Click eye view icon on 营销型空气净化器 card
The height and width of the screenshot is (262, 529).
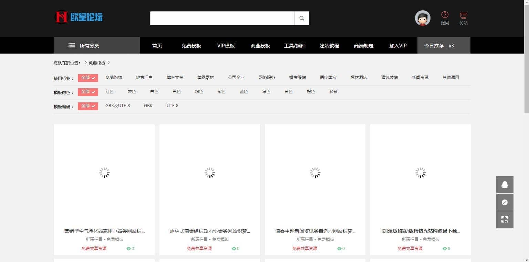tap(128, 249)
